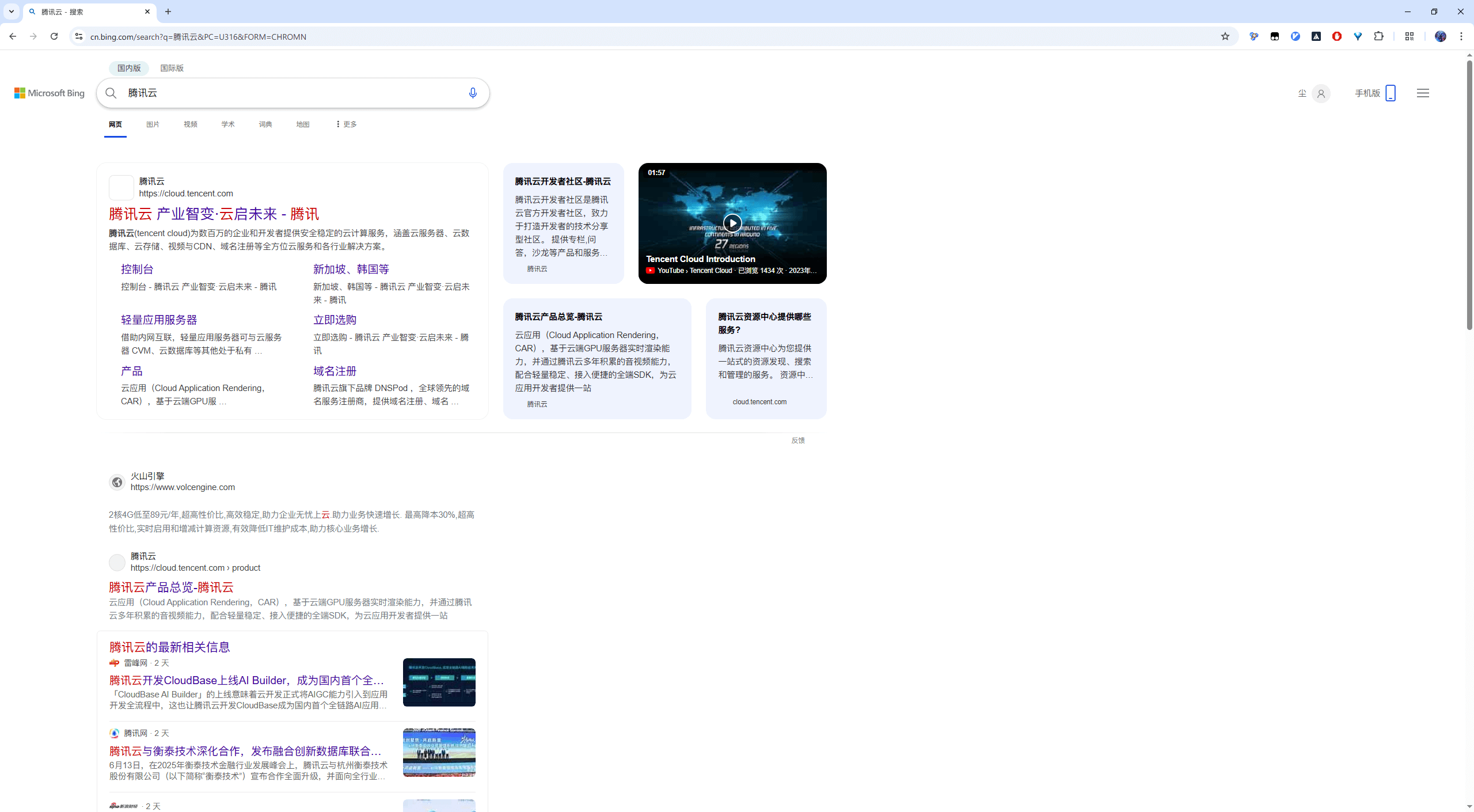Open the 产品 sitelink
This screenshot has width=1474, height=812.
tap(131, 371)
